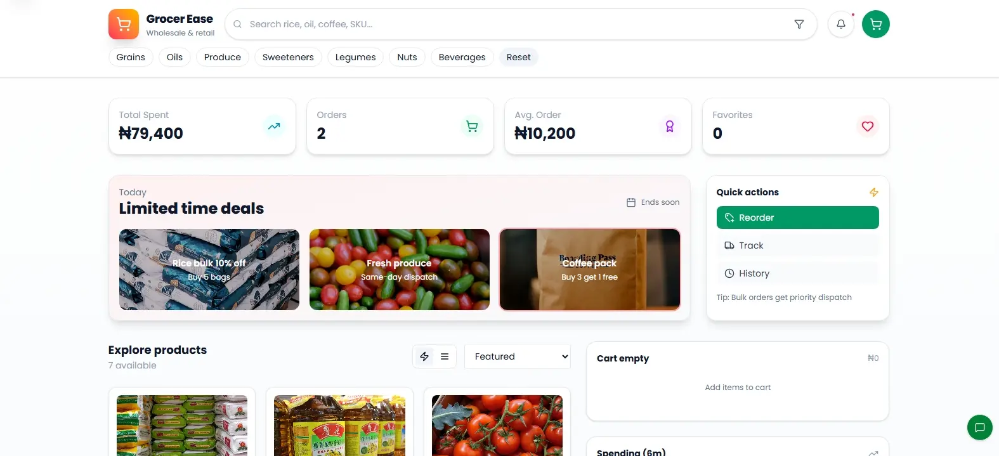Open the filter icon beside the search bar
Image resolution: width=999 pixels, height=456 pixels.
pyautogui.click(x=799, y=23)
